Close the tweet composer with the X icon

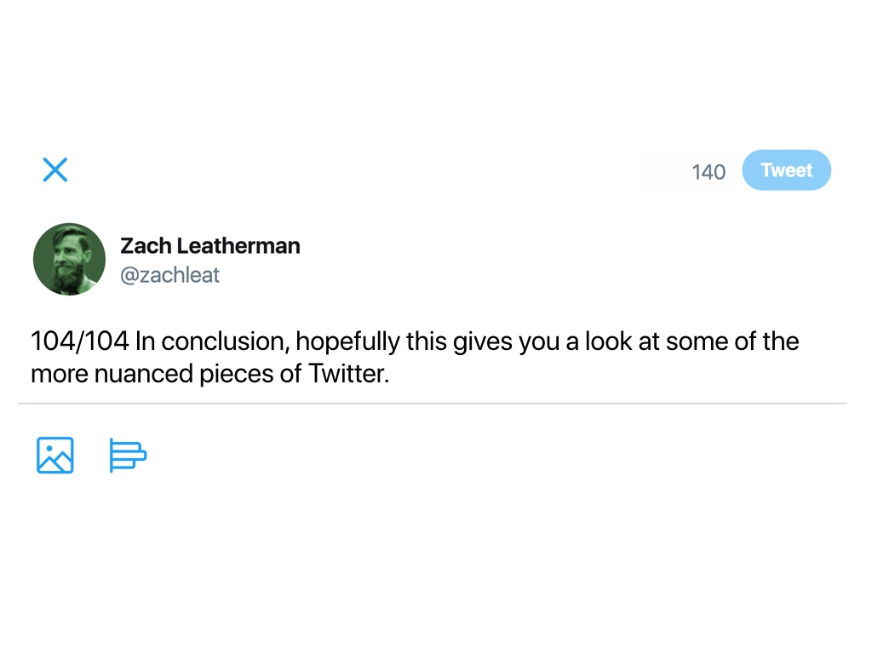tap(55, 170)
